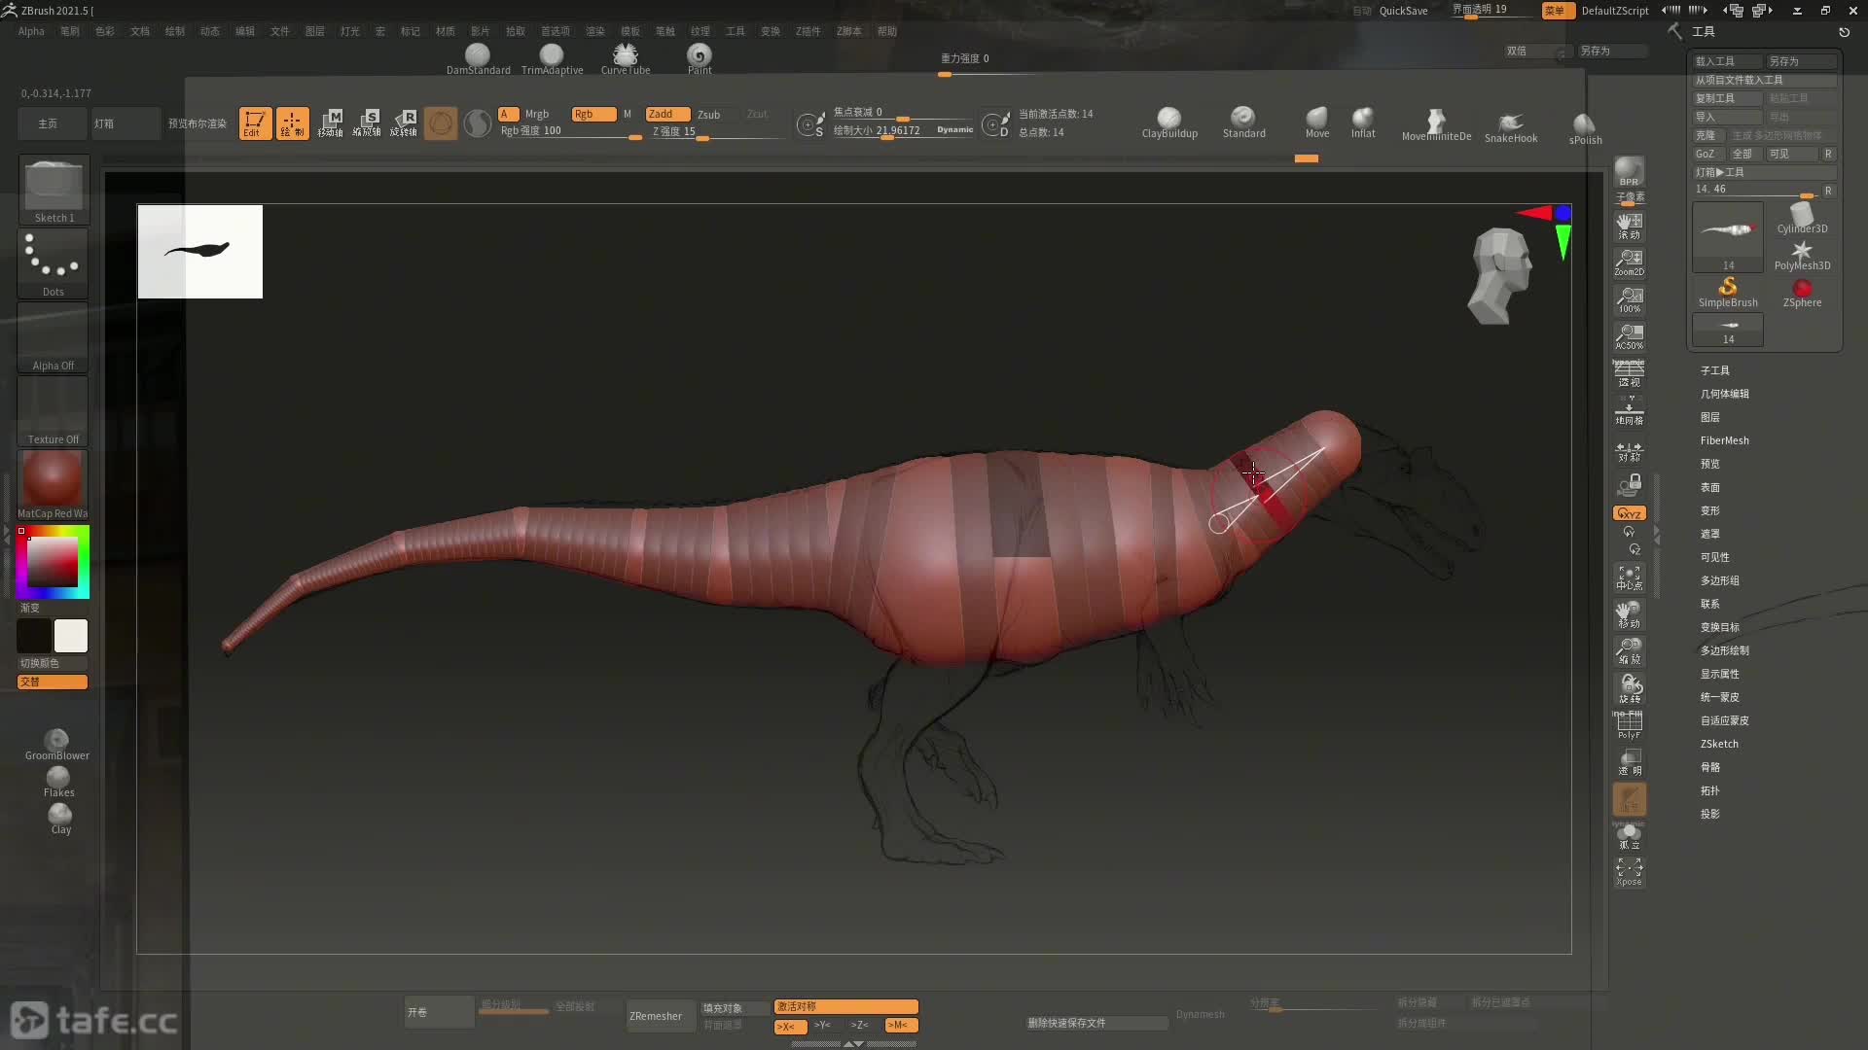1868x1050 pixels.
Task: Click the AC50% half-size icon
Action: [x=1629, y=336]
